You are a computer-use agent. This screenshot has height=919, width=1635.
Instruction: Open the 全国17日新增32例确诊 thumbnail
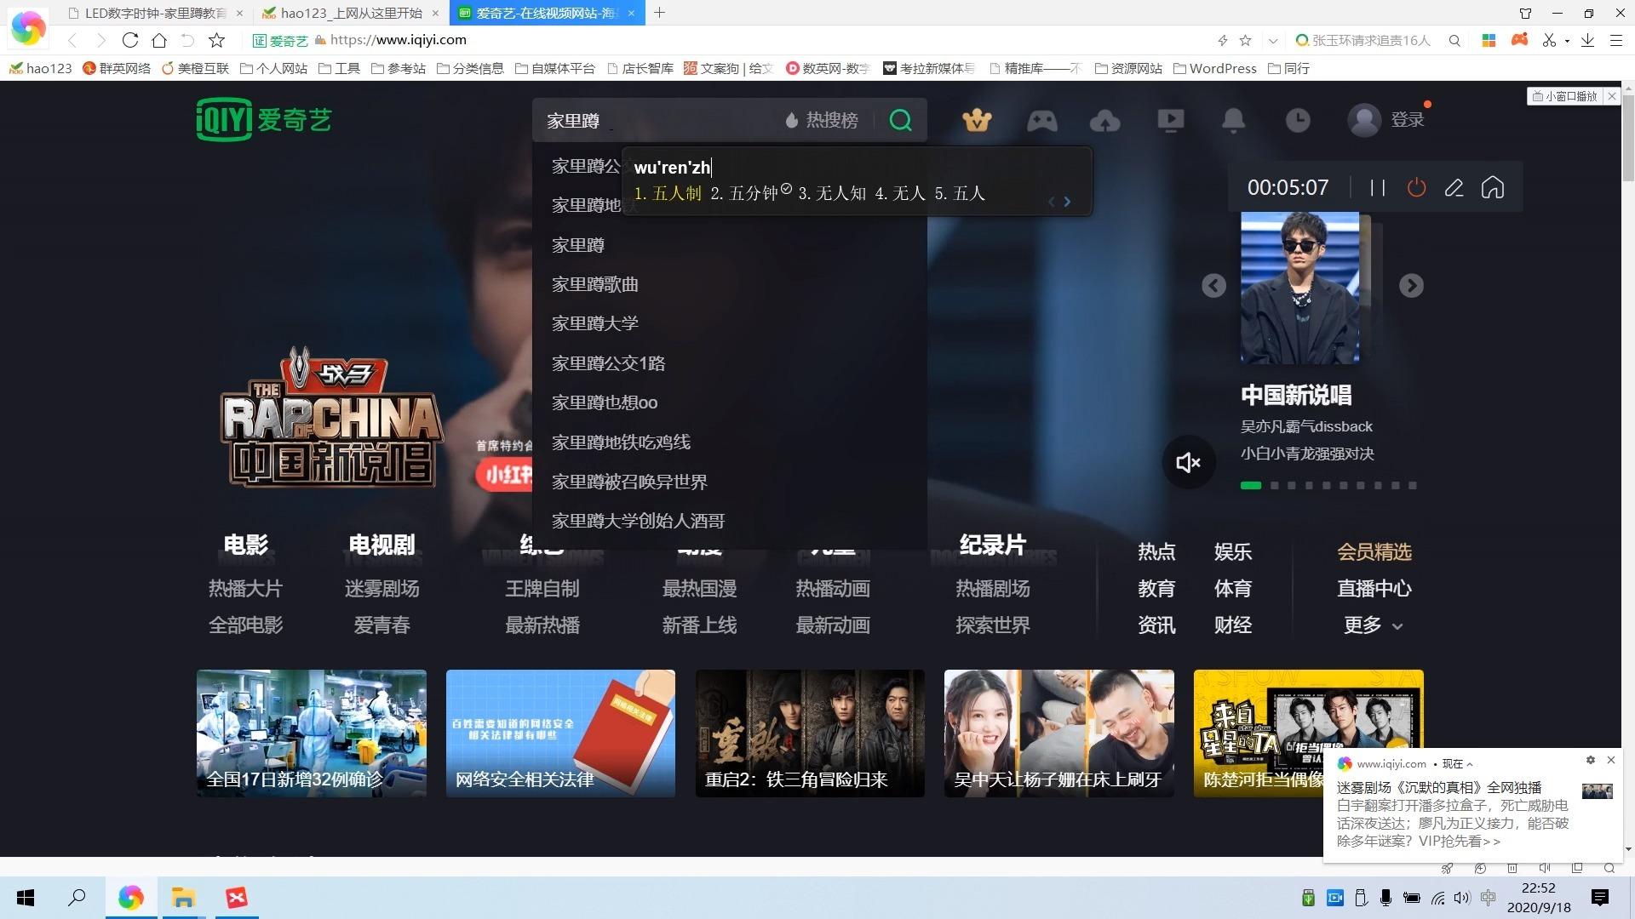pyautogui.click(x=312, y=733)
